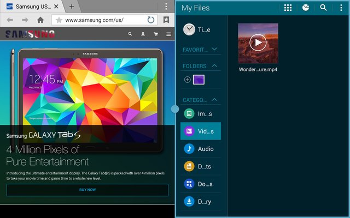Screen dimensions: 350x218
Task: Go back in browser history
Action: 10,20
